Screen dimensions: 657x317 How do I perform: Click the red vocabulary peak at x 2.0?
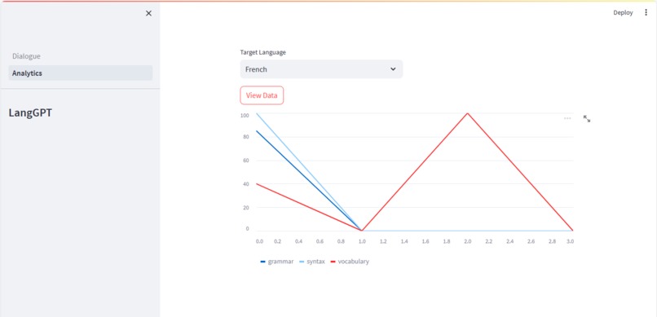click(x=467, y=113)
